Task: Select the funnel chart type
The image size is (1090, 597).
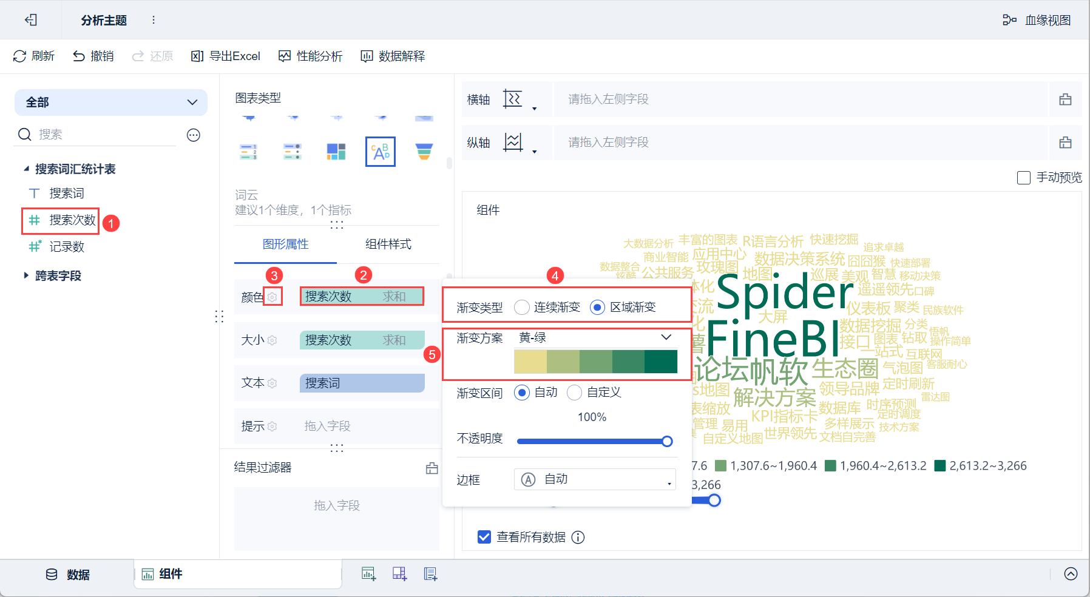Action: tap(424, 152)
